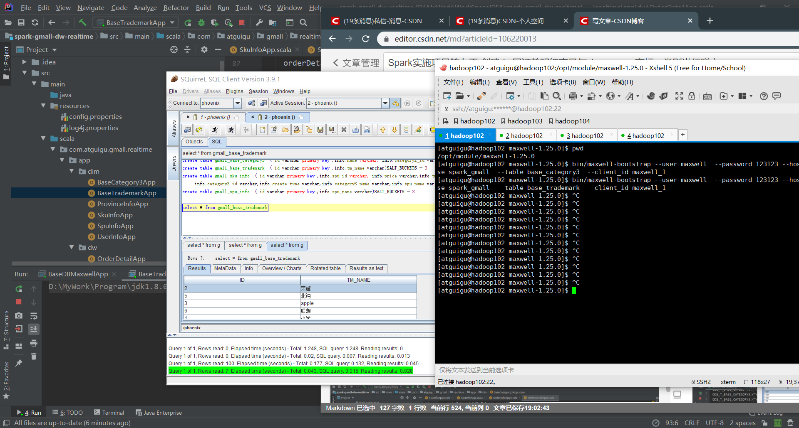The image size is (799, 428).
Task: Open IntelliJ settings wrench icon
Action: click(259, 22)
